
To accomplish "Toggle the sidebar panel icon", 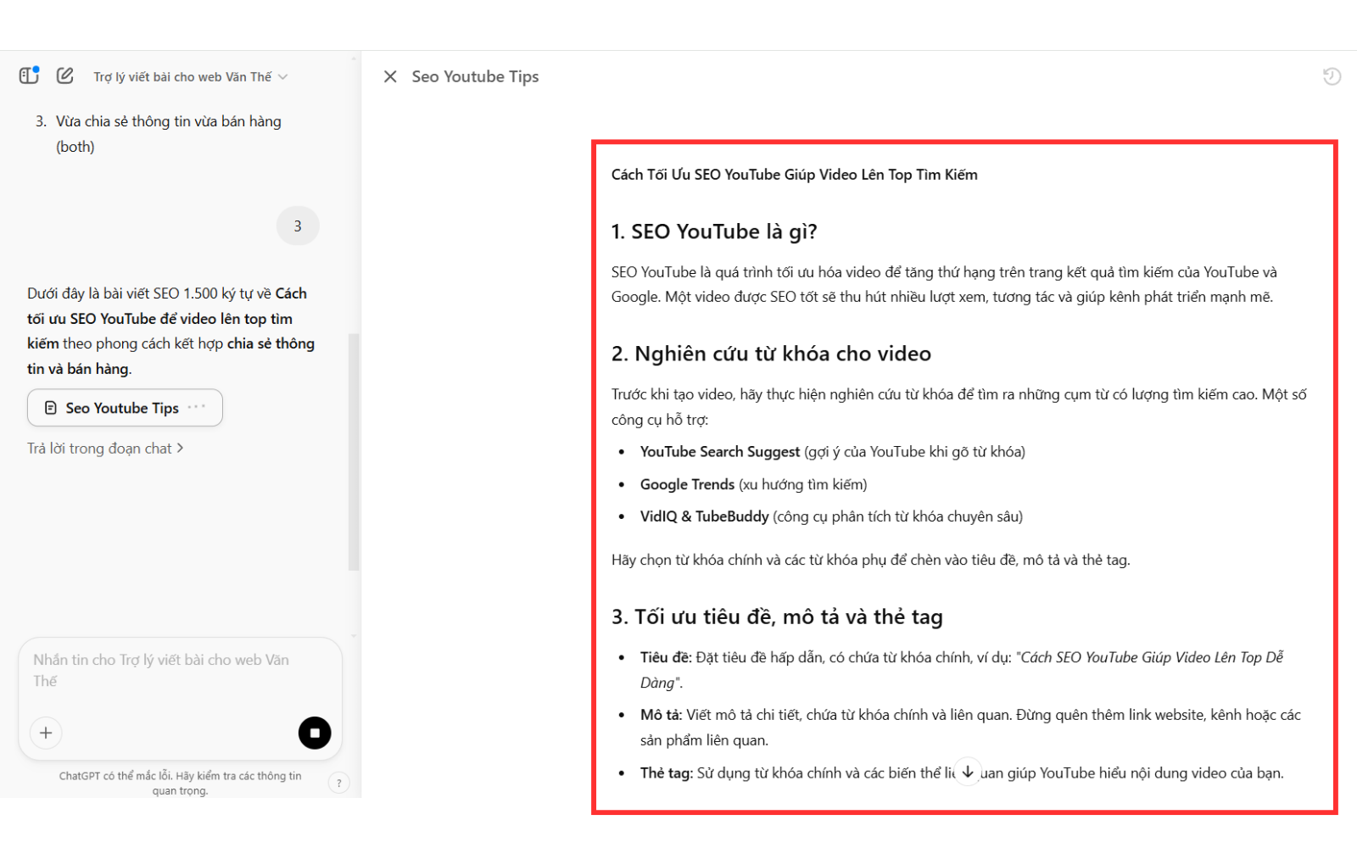I will 29,75.
